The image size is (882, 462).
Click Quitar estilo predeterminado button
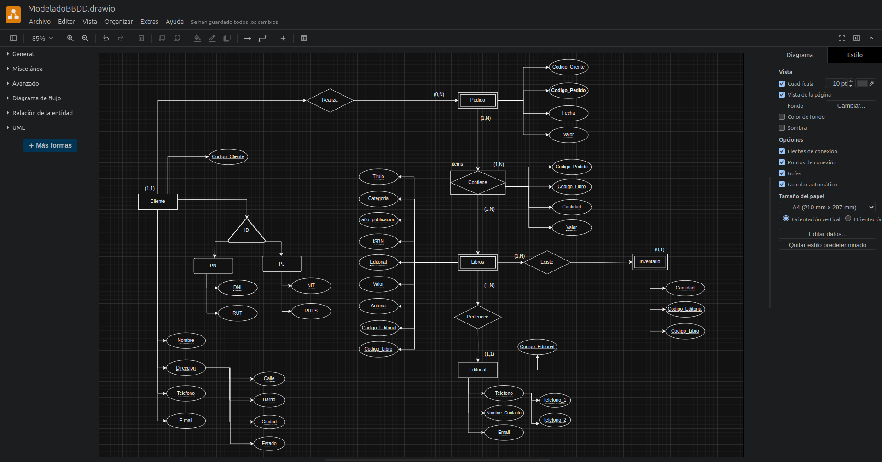pyautogui.click(x=827, y=245)
